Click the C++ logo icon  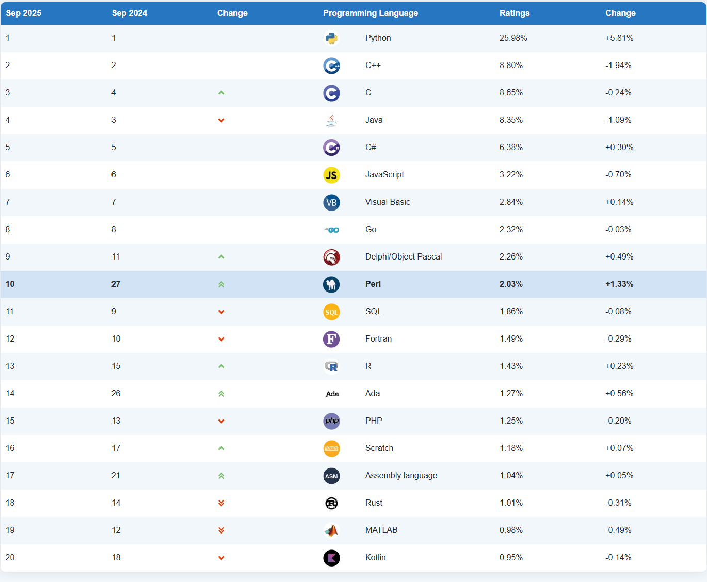click(x=331, y=66)
